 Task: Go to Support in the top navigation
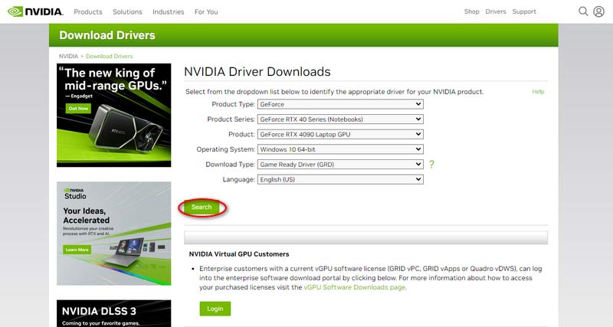524,11
